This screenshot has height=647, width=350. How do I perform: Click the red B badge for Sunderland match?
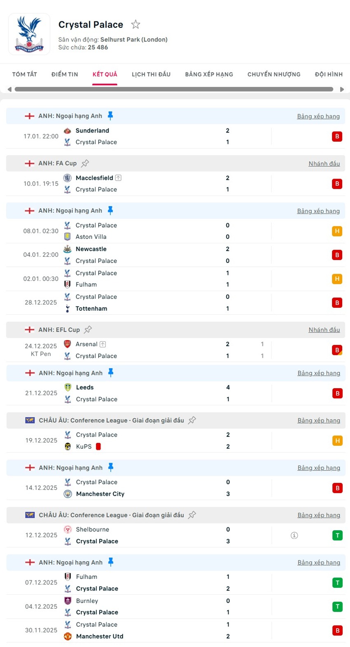[337, 136]
